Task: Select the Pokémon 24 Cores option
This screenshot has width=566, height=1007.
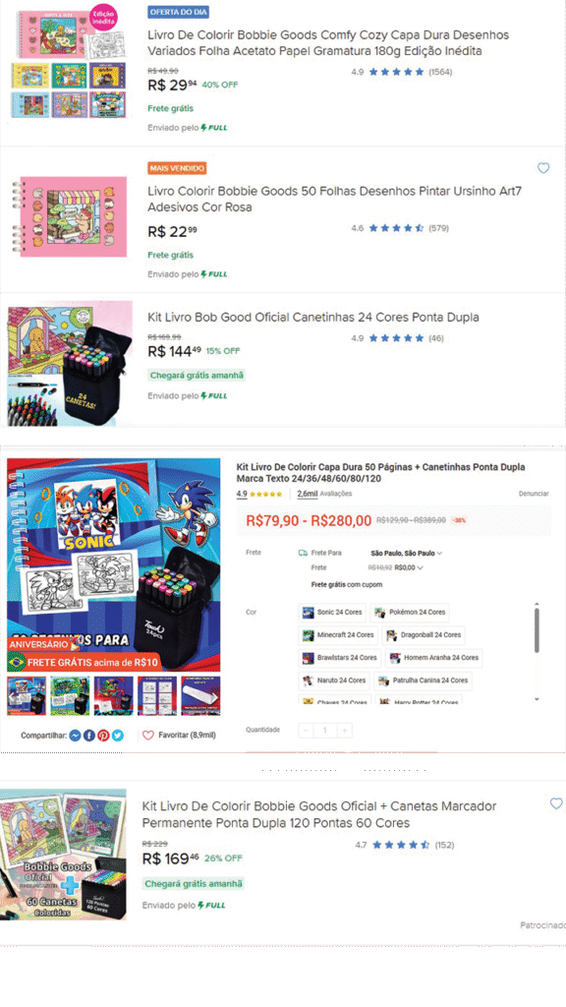Action: pos(410,612)
